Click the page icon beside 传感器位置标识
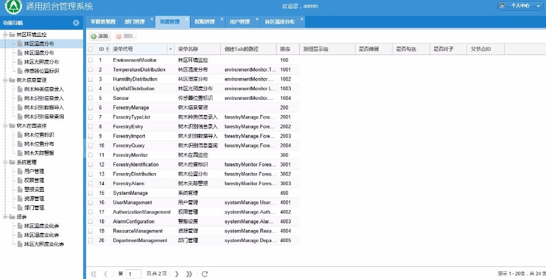Image resolution: width=546 pixels, height=279 pixels. coord(20,71)
